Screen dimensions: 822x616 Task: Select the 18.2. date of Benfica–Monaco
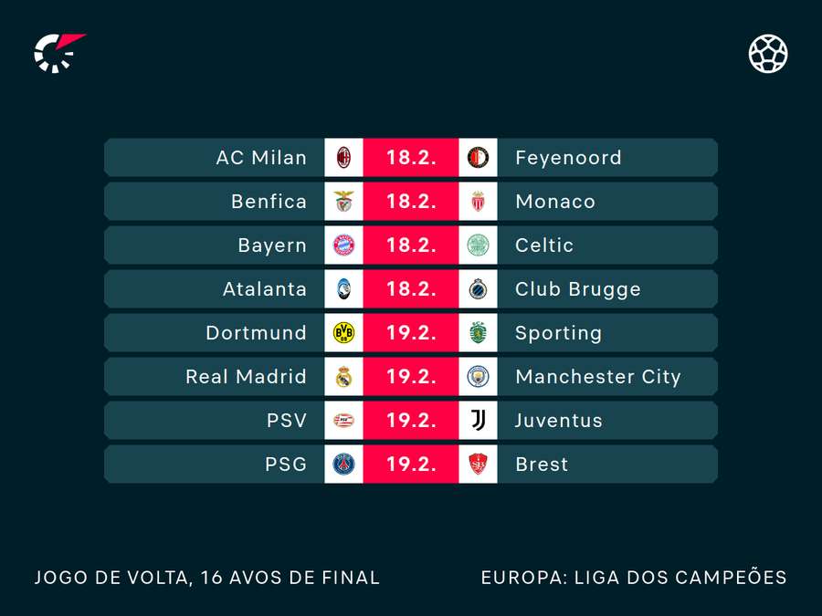coord(411,201)
